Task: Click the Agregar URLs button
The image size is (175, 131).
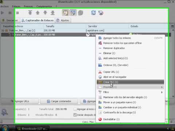Action: pyautogui.click(x=20, y=101)
